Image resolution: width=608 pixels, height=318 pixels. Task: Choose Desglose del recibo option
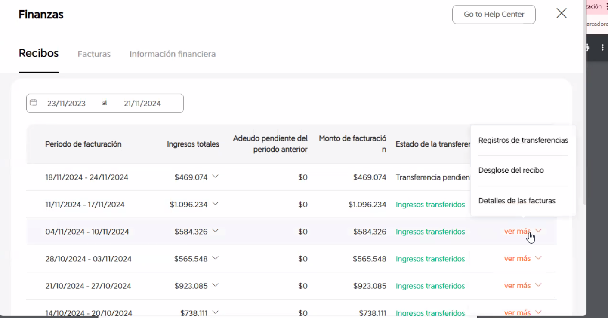point(511,170)
